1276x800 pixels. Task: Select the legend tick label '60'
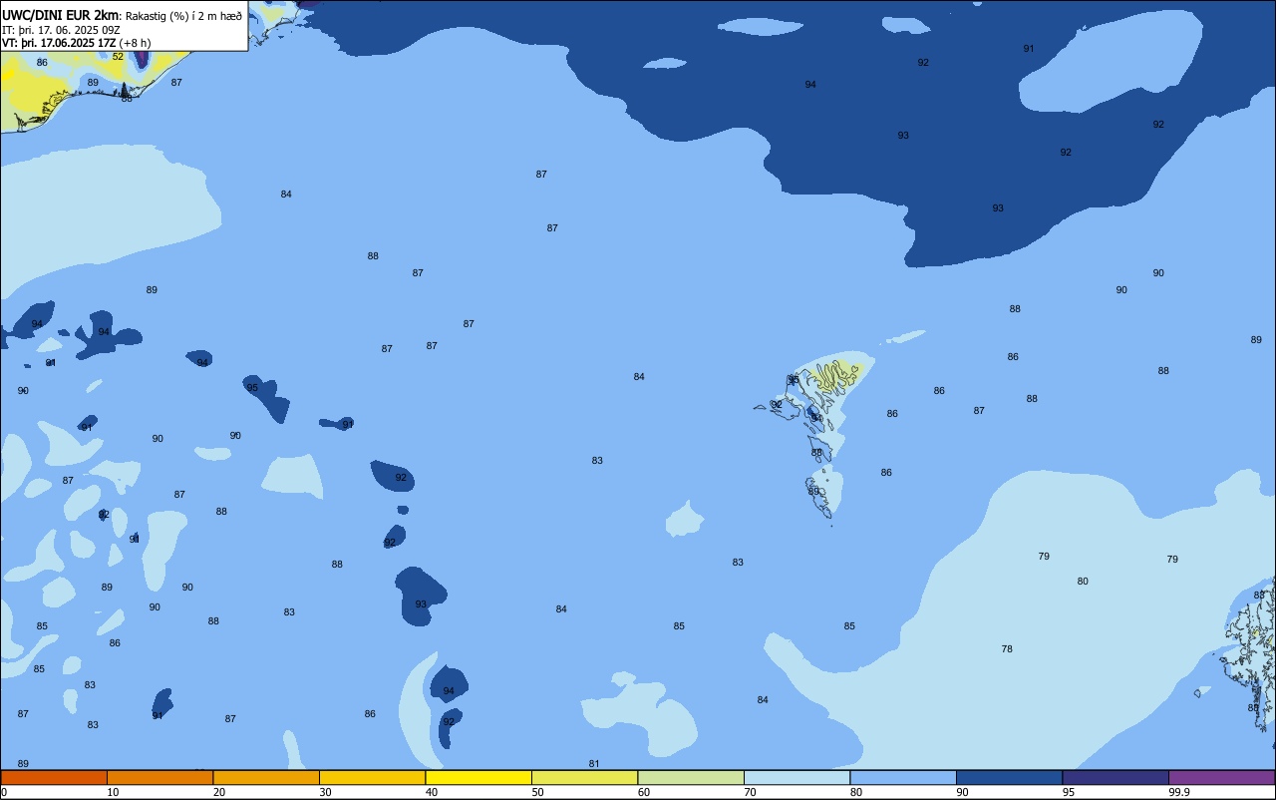(644, 792)
